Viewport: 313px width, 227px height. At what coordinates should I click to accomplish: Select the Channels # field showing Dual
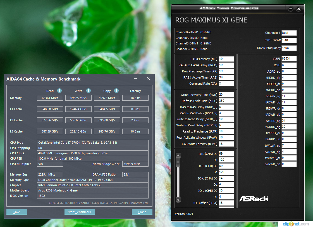click(x=289, y=33)
